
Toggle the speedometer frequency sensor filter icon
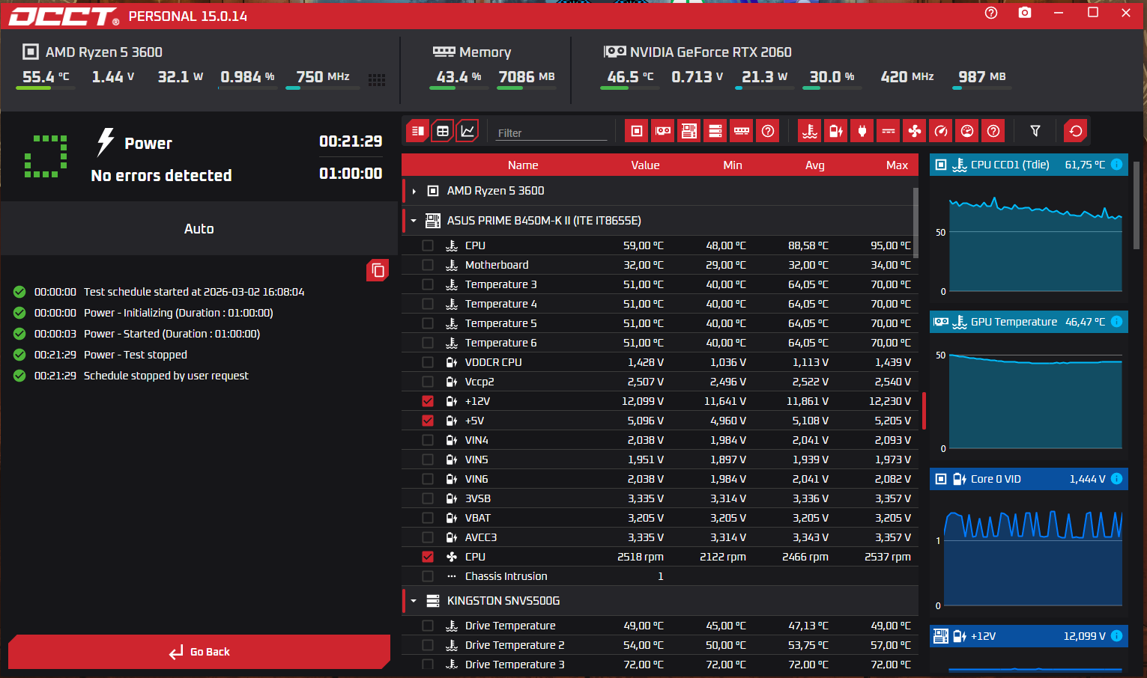(x=941, y=131)
